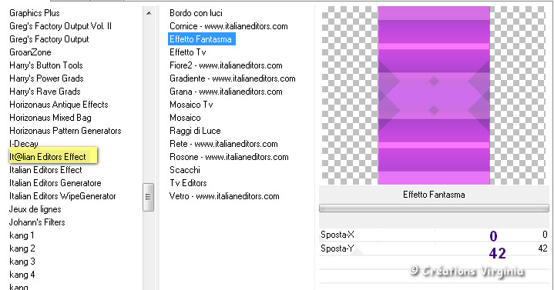
Task: Select Effetto Tv filter
Action: (187, 52)
